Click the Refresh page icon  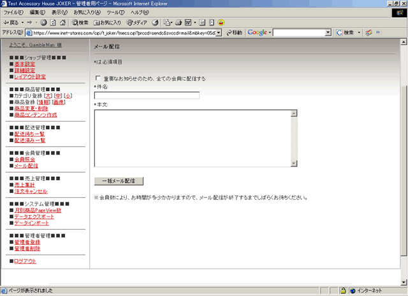[x=53, y=22]
